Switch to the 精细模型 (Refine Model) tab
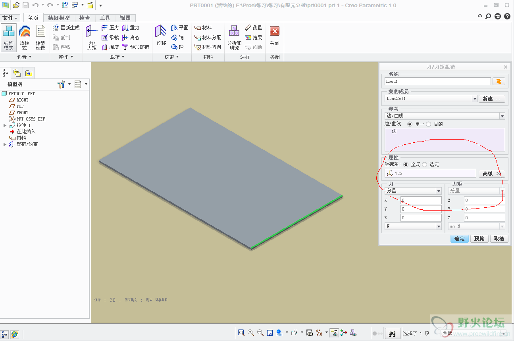The height and width of the screenshot is (341, 514). point(59,18)
